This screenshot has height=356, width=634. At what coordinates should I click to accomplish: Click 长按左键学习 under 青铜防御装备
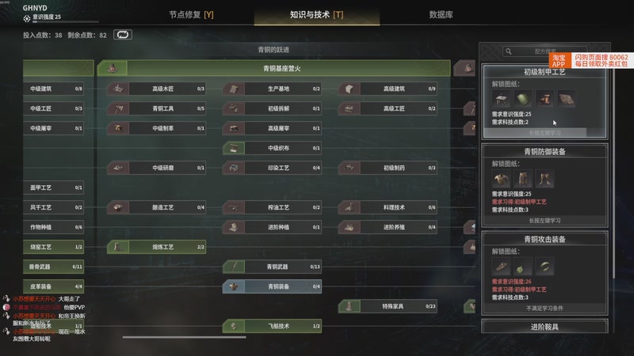pyautogui.click(x=544, y=221)
